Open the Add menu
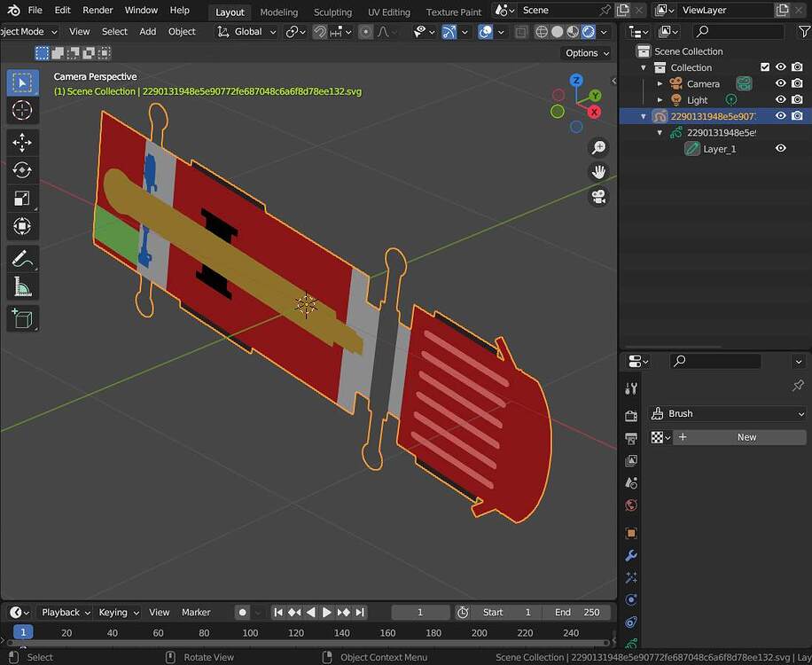 147,32
